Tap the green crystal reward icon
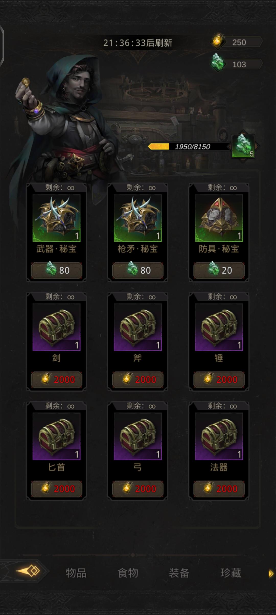This screenshot has height=615, width=276. tap(243, 146)
